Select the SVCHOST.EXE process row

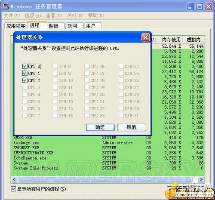point(108,148)
